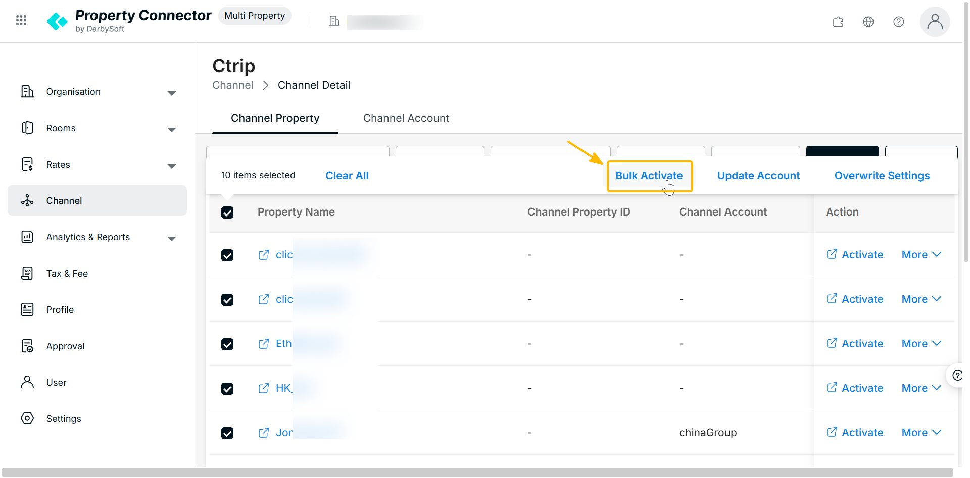Click the Channel Property ID column header

[579, 212]
